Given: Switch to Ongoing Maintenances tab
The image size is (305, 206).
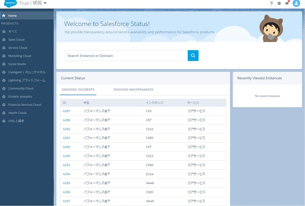Looking at the screenshot, I should tap(133, 90).
